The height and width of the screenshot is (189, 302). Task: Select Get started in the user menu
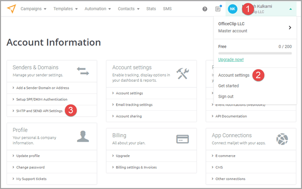click(228, 86)
